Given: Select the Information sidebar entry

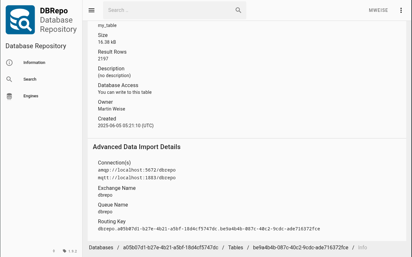Looking at the screenshot, I should tap(34, 63).
